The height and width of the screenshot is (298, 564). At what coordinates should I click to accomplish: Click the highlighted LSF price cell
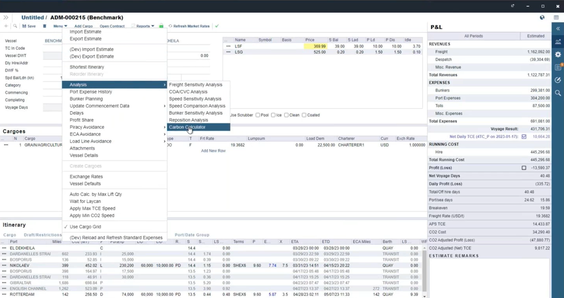pos(316,46)
